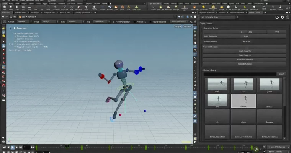
Task: Select the Draw Curve shelf tool
Action: (x=64, y=8)
